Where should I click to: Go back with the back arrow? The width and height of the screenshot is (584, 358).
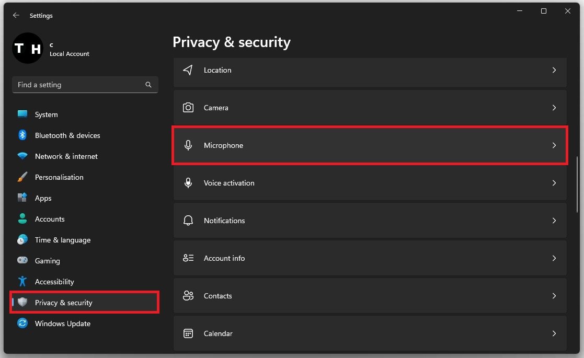pyautogui.click(x=16, y=16)
